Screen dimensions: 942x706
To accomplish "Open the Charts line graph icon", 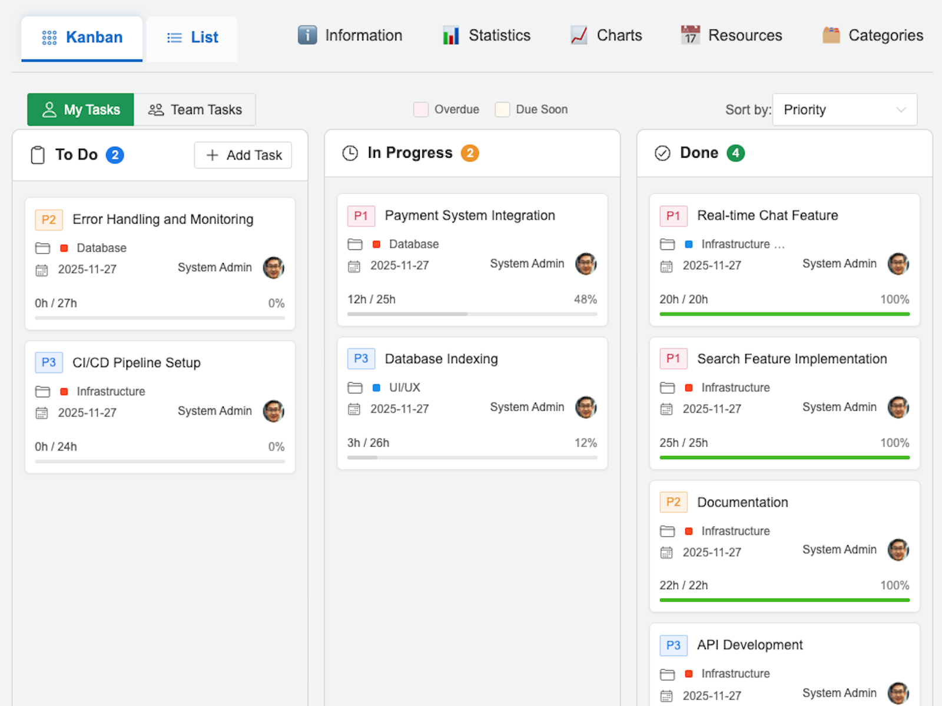I will point(579,35).
